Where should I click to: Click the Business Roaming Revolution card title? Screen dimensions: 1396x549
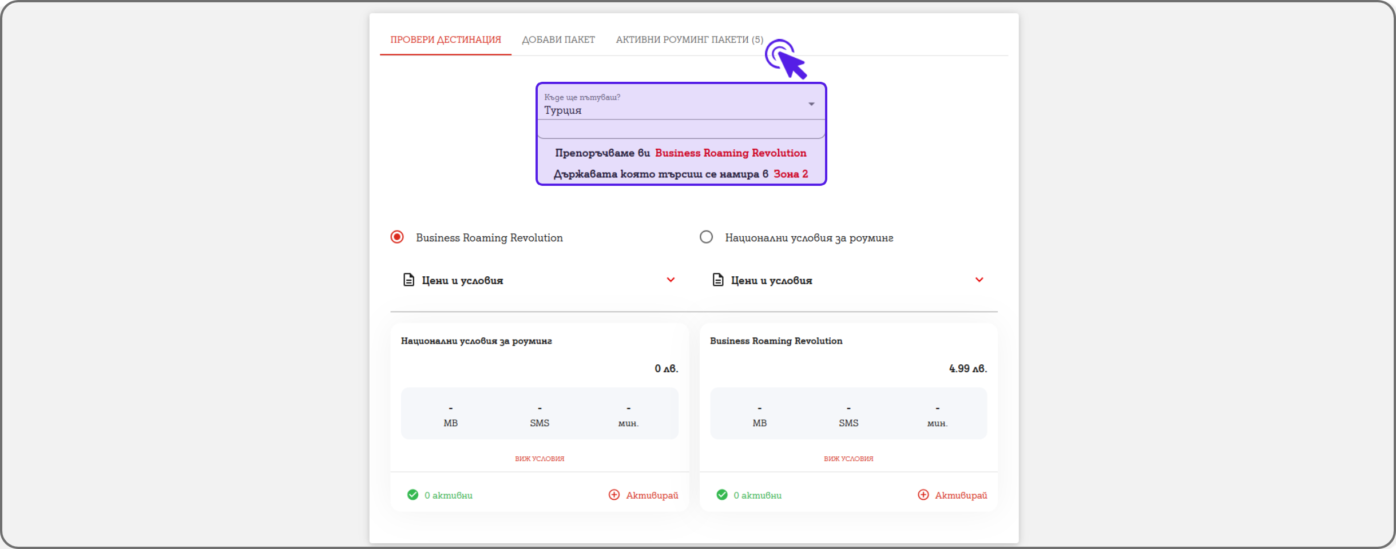pos(776,341)
